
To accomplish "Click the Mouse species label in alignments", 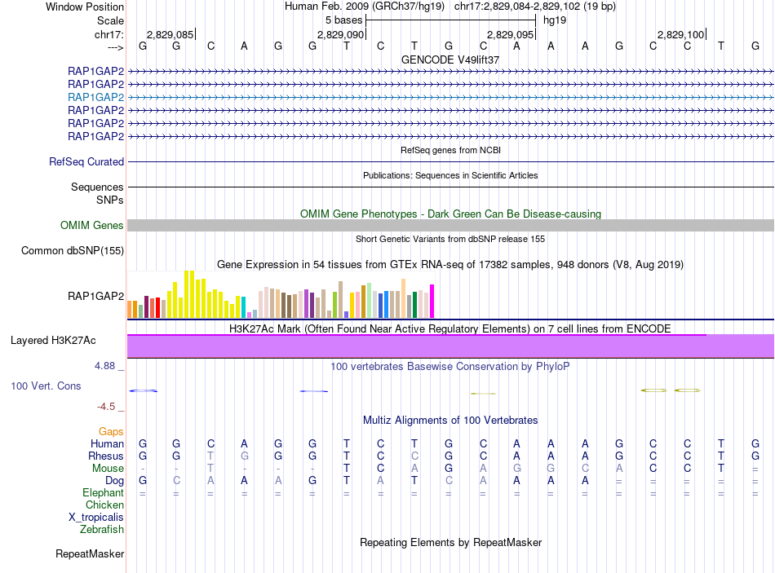I will tap(108, 469).
